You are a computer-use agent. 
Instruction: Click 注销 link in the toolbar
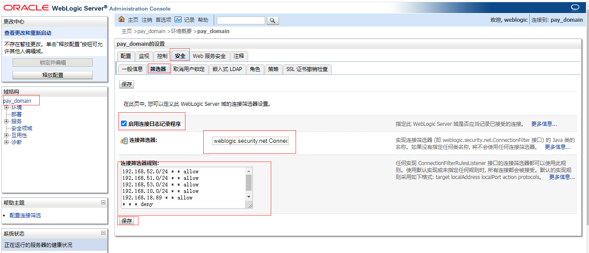147,20
